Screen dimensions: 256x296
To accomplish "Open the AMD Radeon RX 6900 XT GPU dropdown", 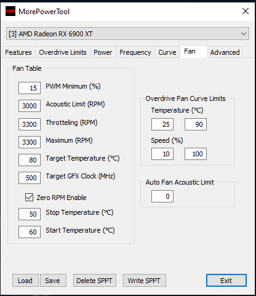I will pos(127,34).
